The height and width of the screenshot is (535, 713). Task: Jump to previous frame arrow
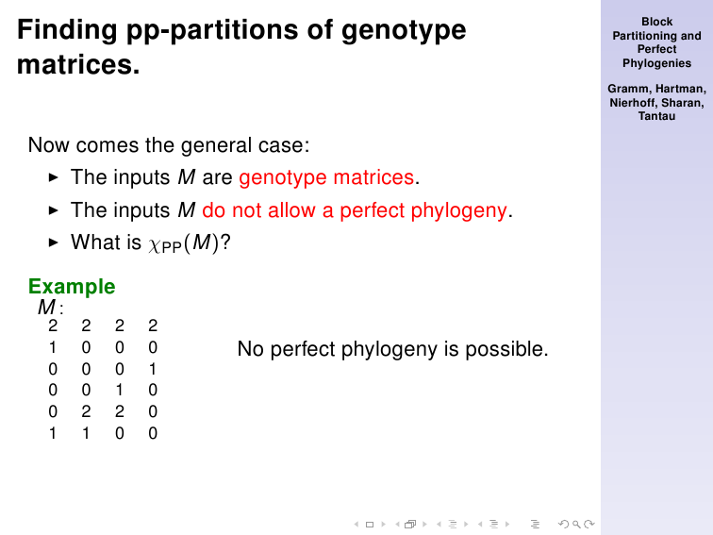point(397,524)
